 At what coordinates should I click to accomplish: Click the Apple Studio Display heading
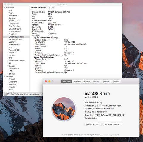click(44, 57)
